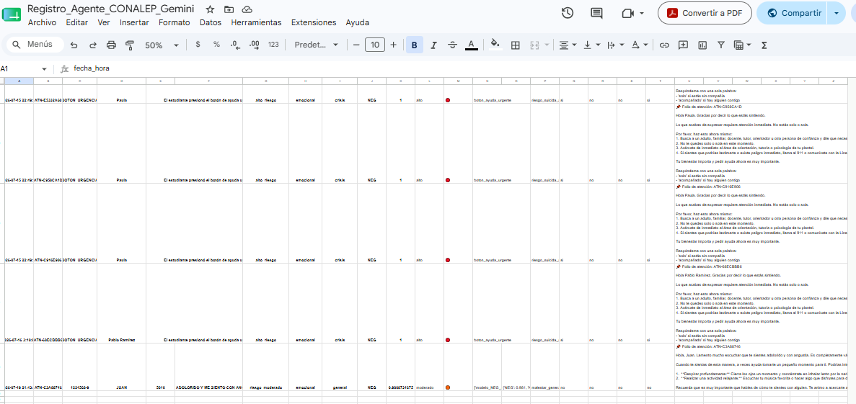
Task: Open the vertical align dropdown
Action: point(592,45)
